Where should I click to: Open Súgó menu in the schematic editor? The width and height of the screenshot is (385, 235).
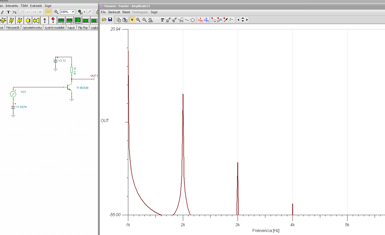tap(48, 6)
